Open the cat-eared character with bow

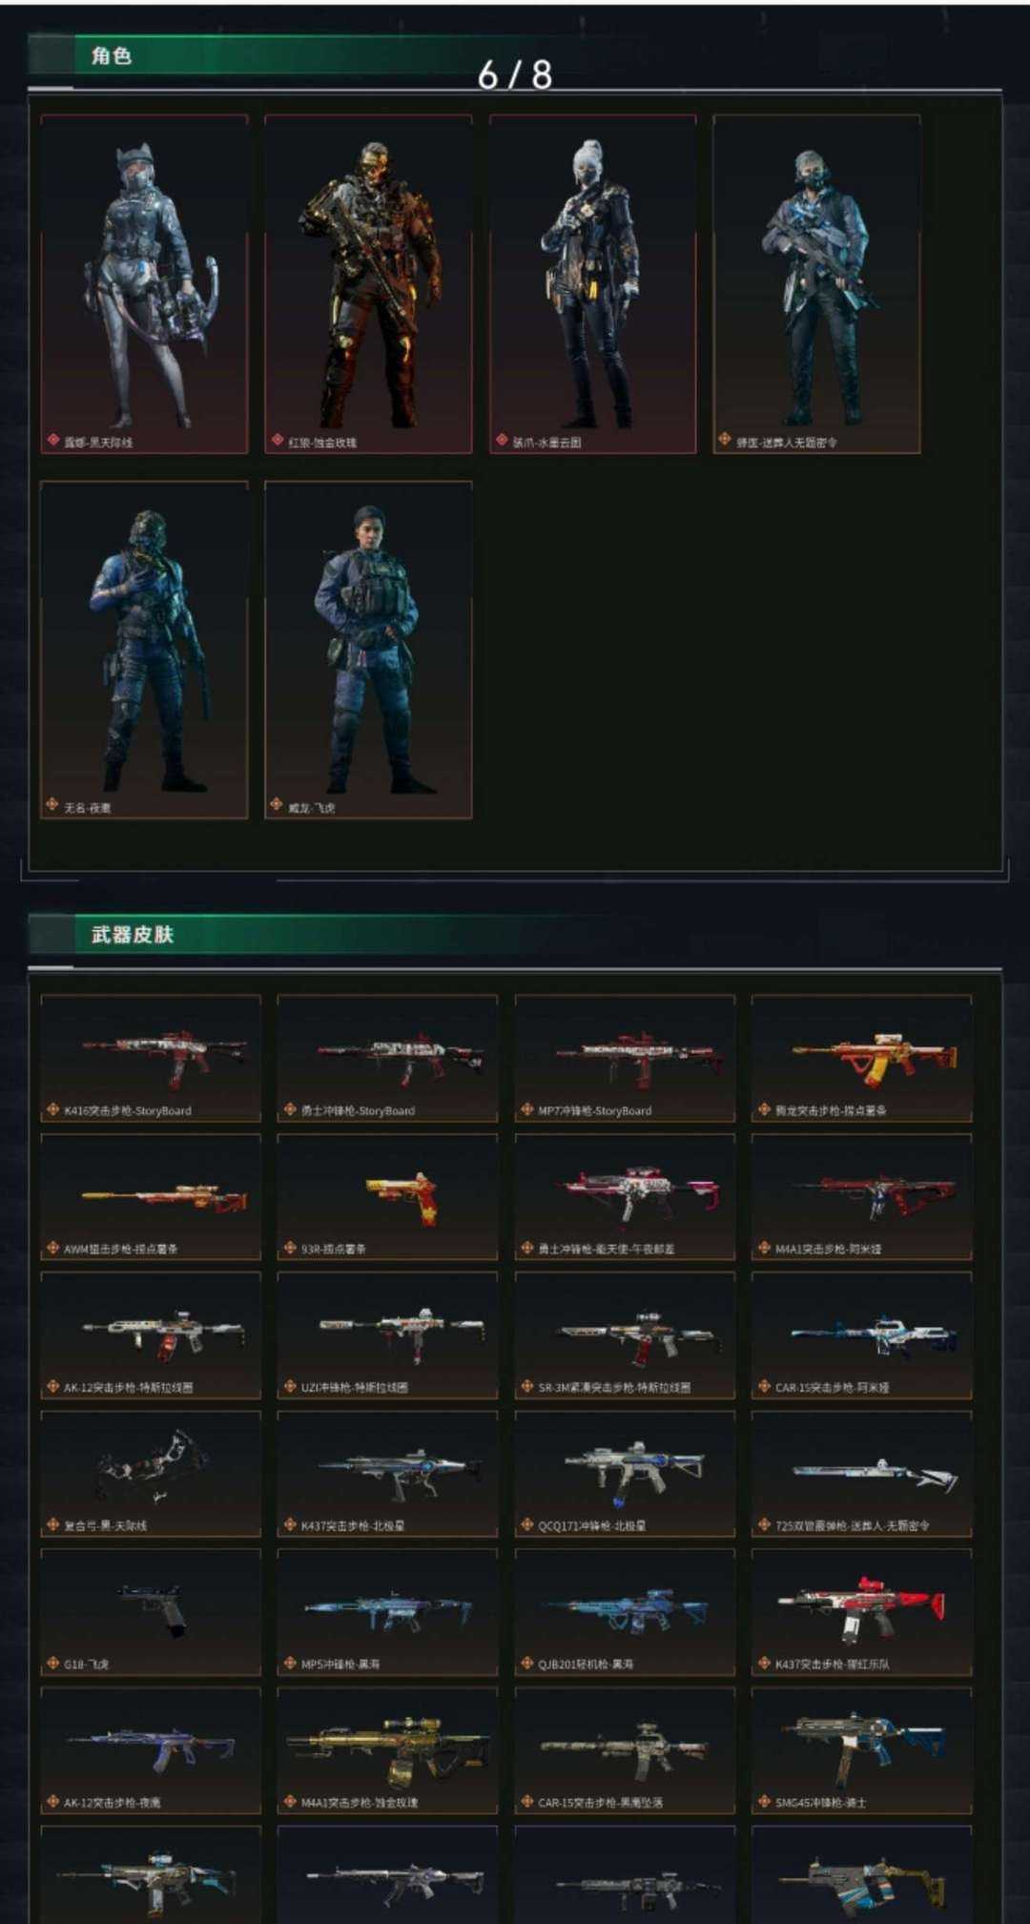click(x=144, y=284)
